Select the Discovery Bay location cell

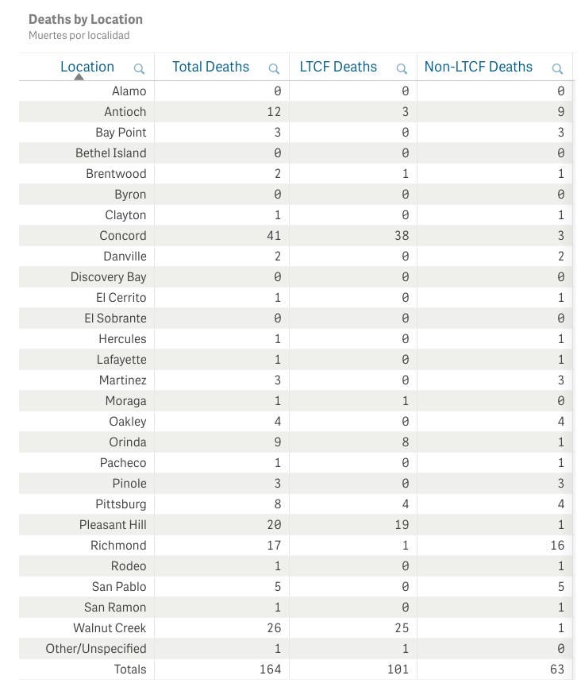pos(108,277)
